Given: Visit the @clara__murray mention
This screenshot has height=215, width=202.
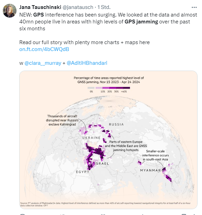Looking at the screenshot, I should click(43, 63).
